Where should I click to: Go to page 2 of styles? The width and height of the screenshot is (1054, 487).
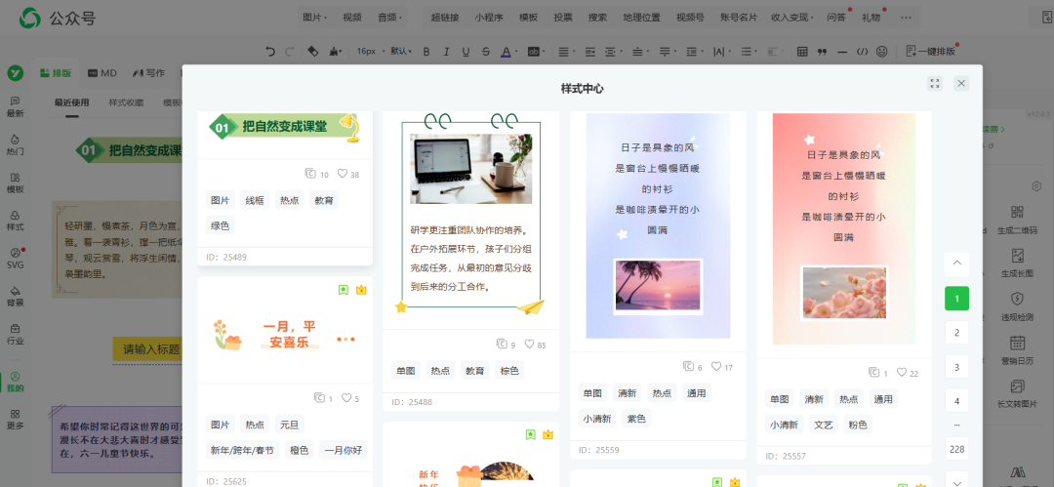(x=956, y=332)
